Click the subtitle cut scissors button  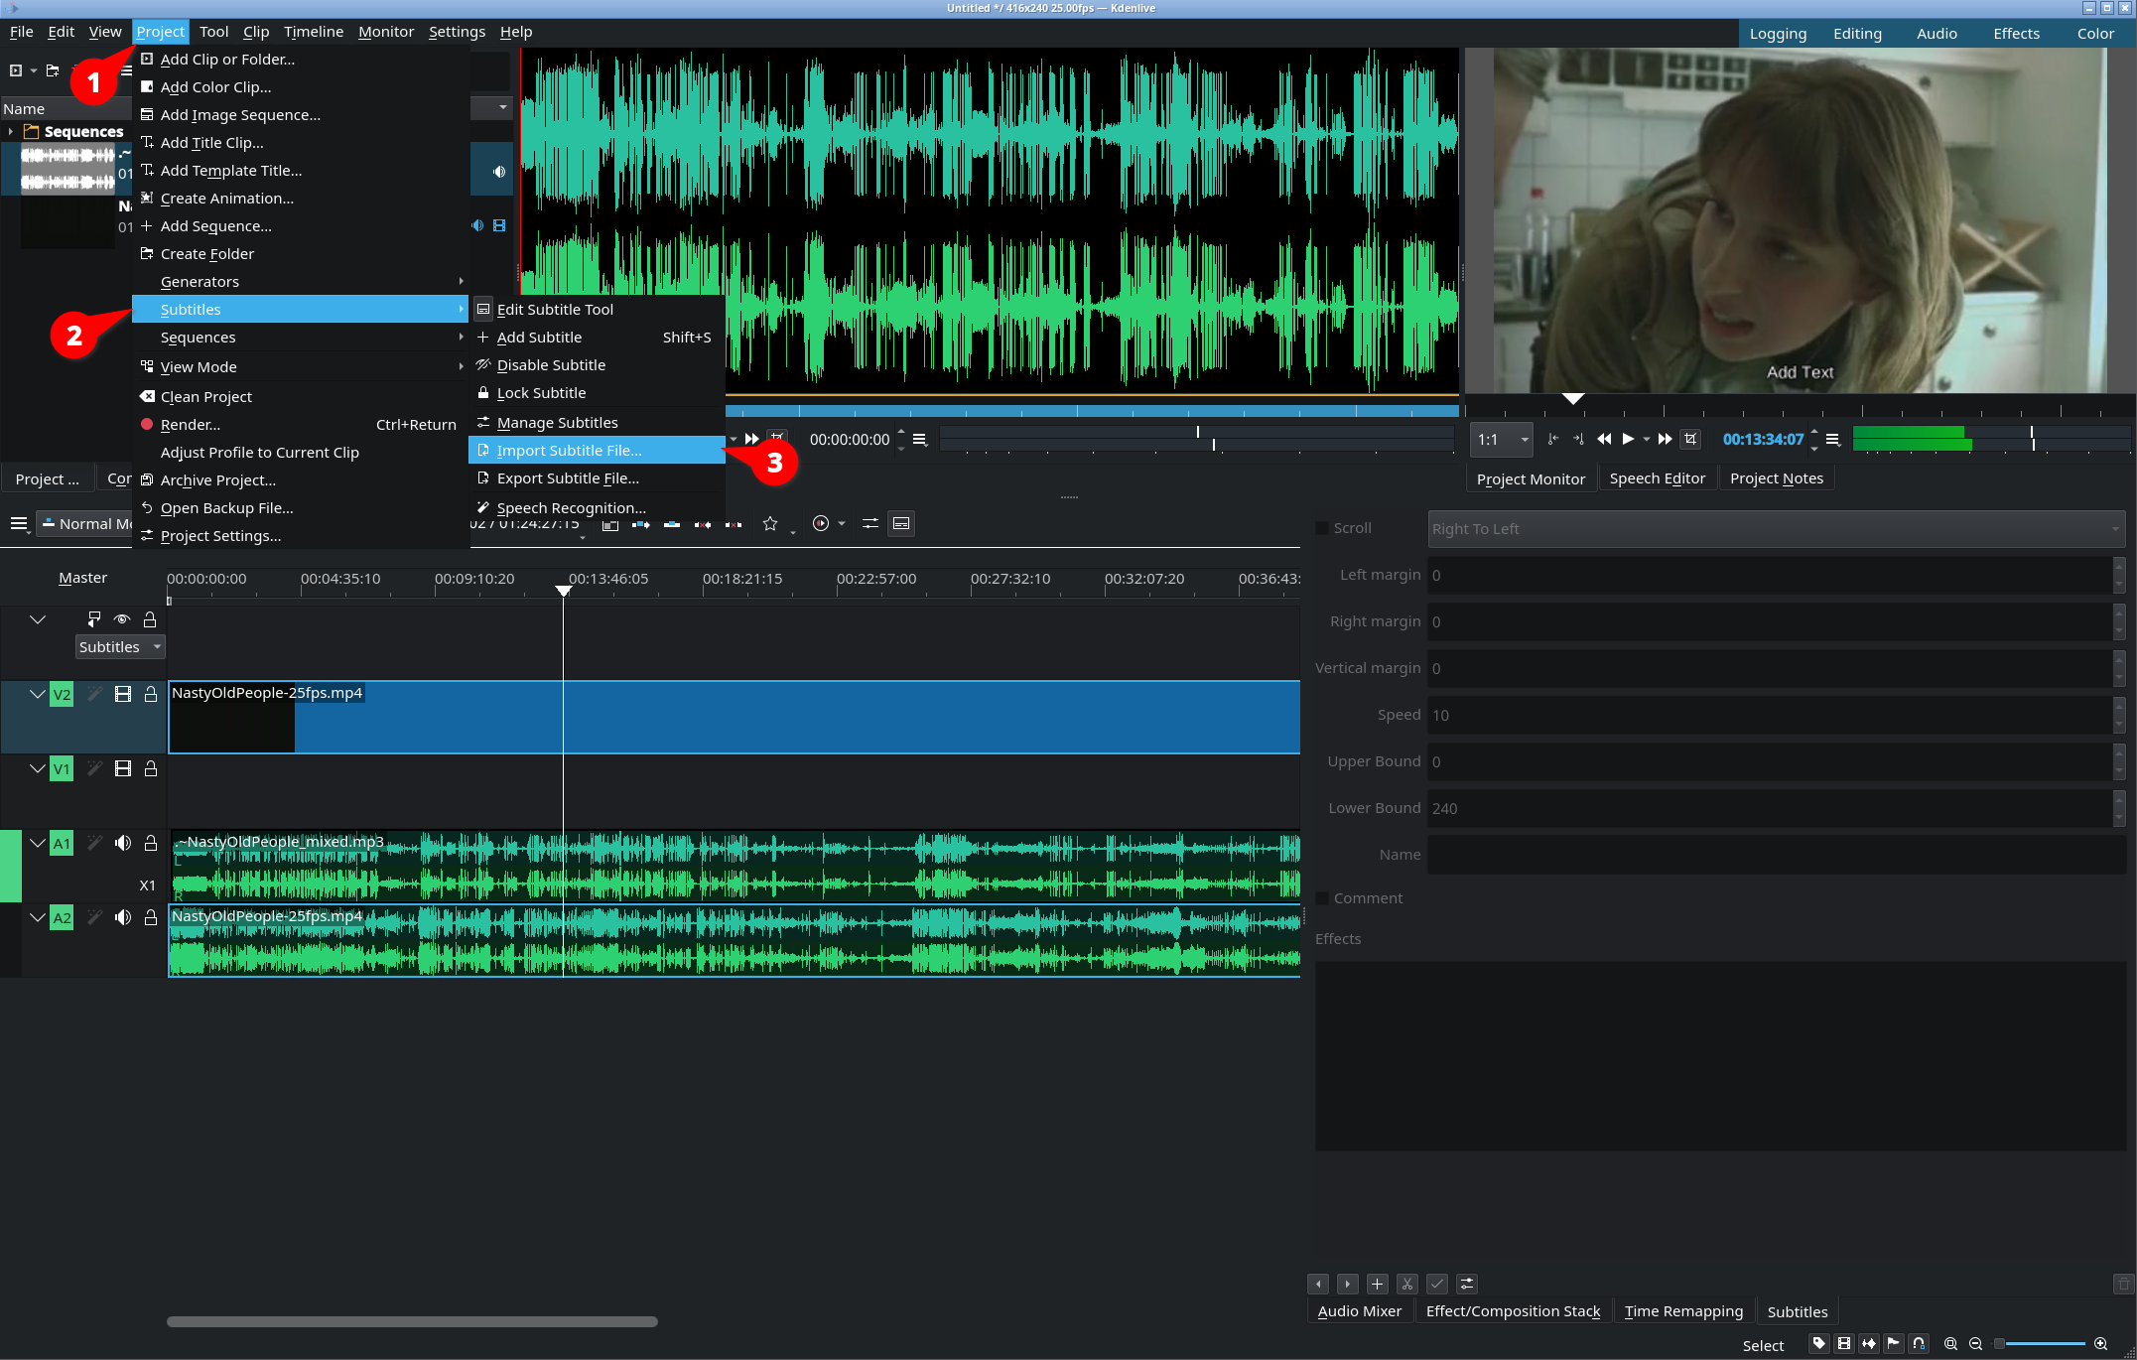[x=1406, y=1284]
